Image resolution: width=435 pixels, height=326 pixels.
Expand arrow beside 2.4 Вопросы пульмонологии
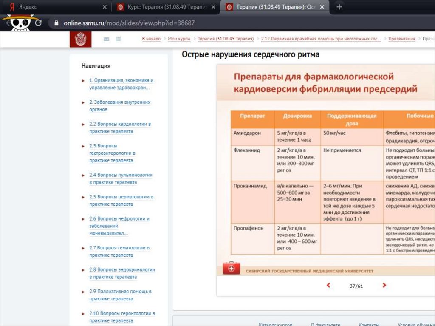click(83, 176)
